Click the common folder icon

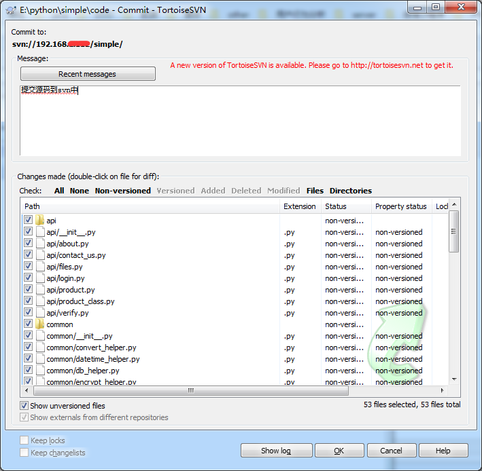coord(39,324)
